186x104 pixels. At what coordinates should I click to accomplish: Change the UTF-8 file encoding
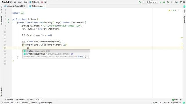pyautogui.click(x=167, y=103)
